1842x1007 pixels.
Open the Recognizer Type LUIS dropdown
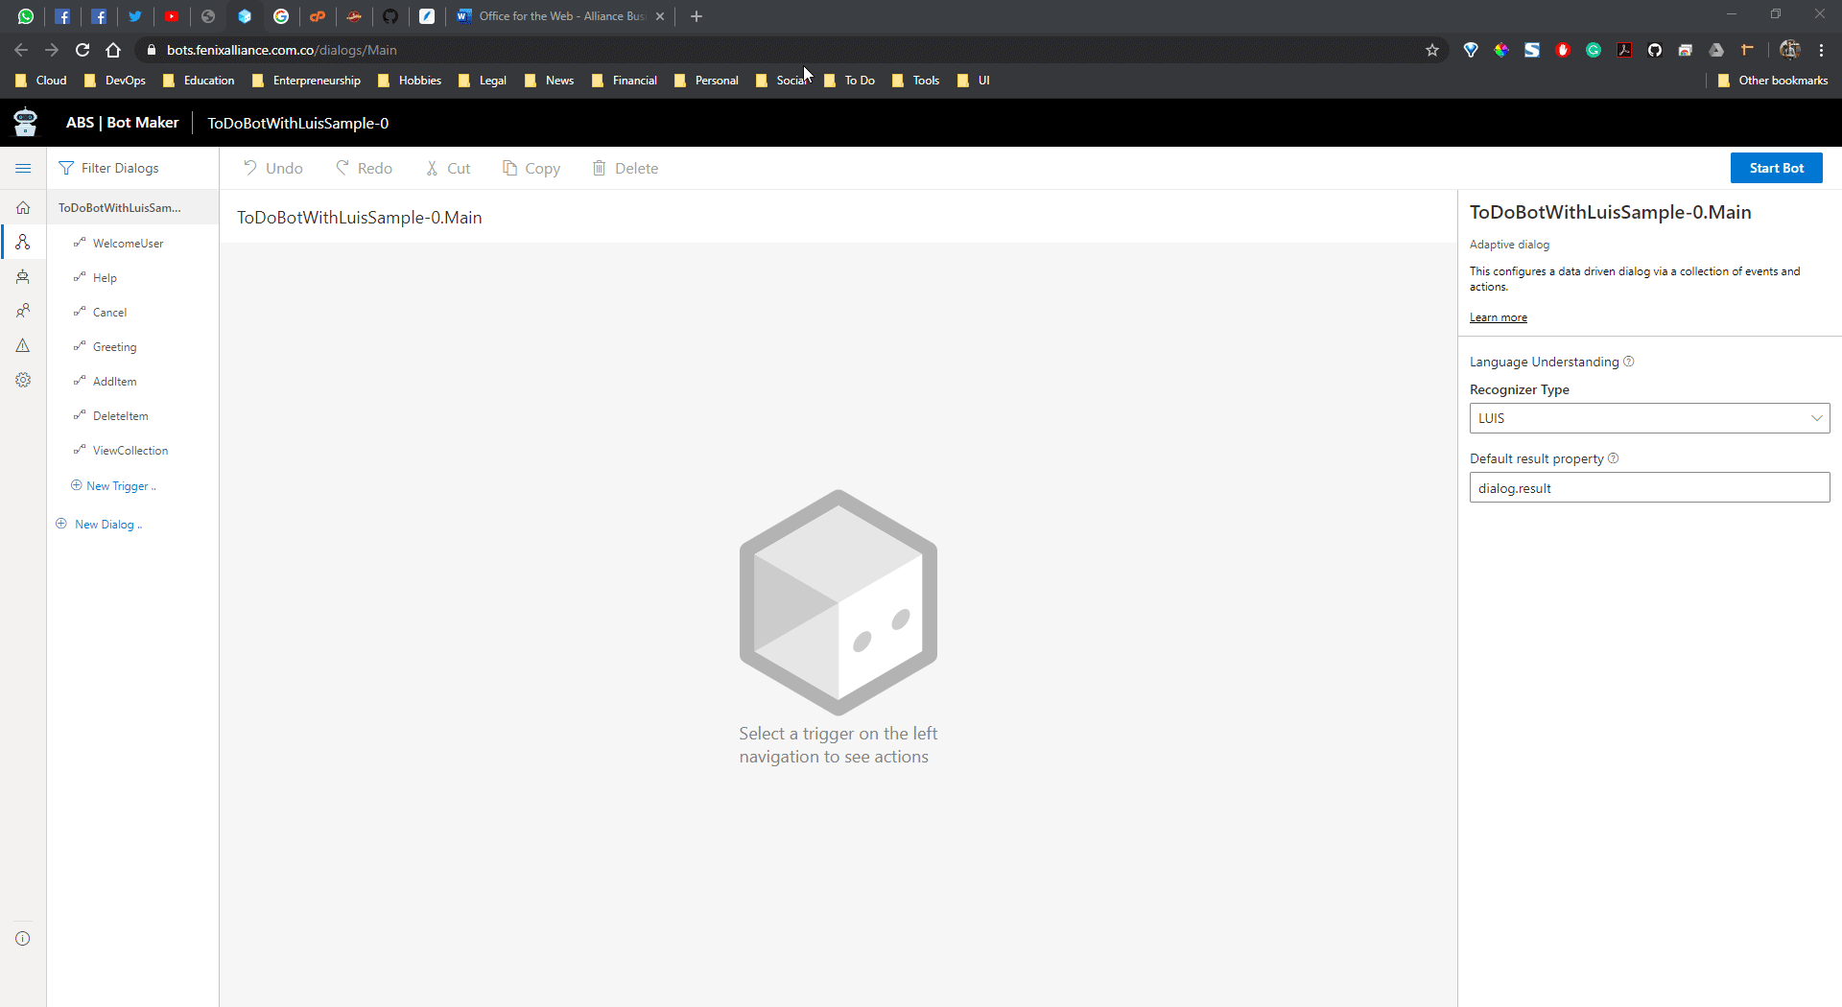point(1649,418)
